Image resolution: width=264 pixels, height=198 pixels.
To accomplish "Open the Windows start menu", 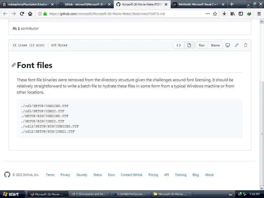I will point(12,194).
